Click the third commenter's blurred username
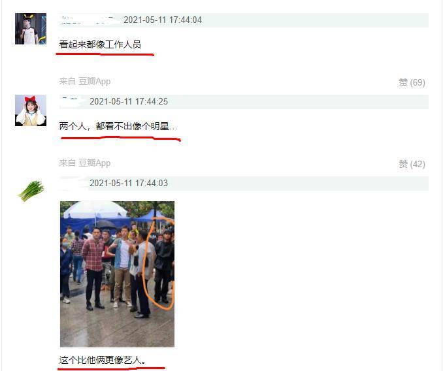This screenshot has height=371, width=443. [x=71, y=183]
